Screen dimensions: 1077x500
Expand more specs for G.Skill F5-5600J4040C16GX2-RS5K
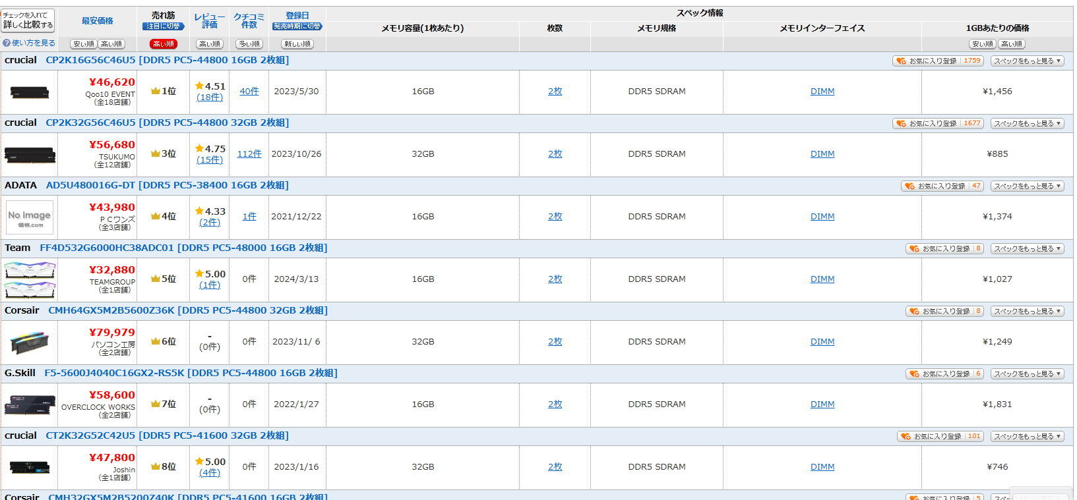(x=1028, y=374)
